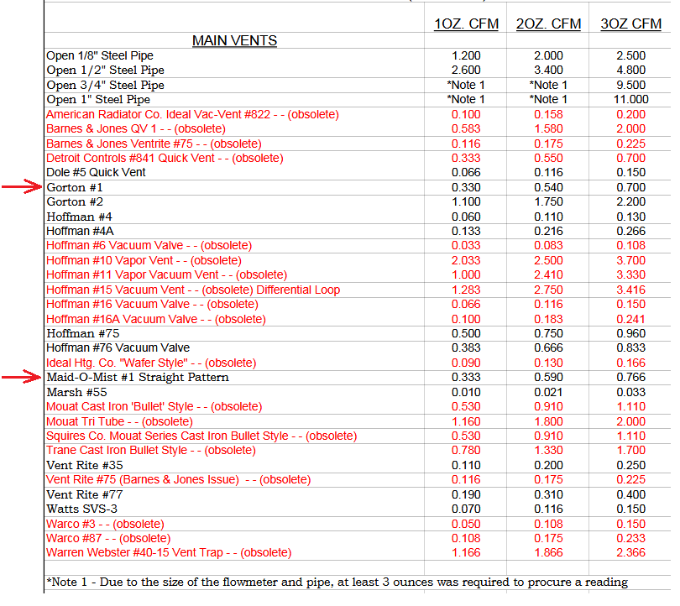Image resolution: width=680 pixels, height=606 pixels.
Task: Click the 'Warco #3' label
Action: click(106, 524)
